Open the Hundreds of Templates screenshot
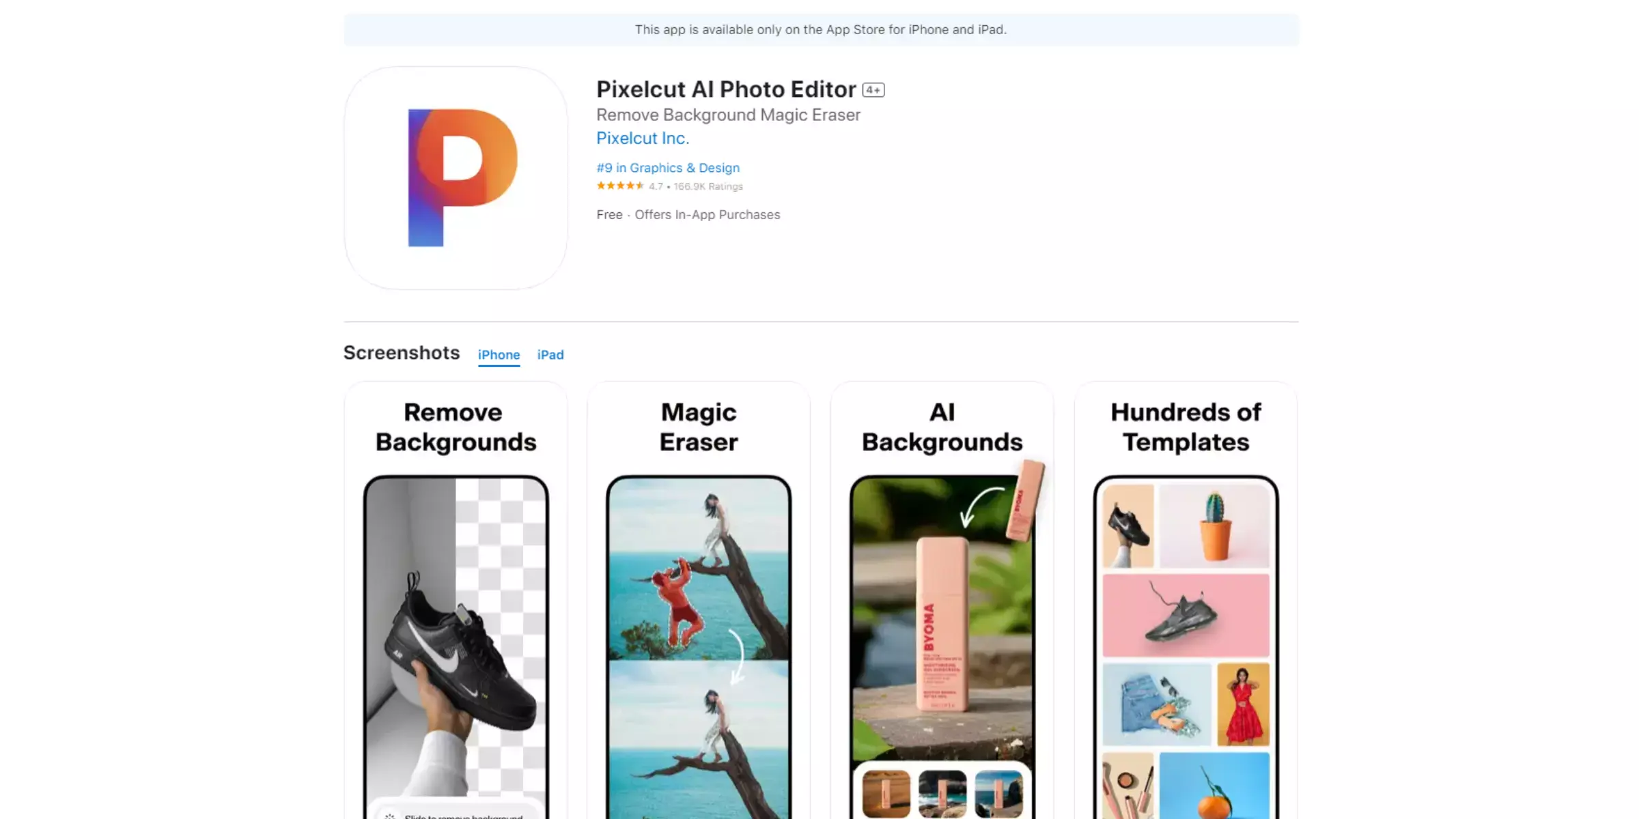 pos(1186,601)
